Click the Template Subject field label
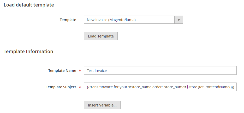 61,87
